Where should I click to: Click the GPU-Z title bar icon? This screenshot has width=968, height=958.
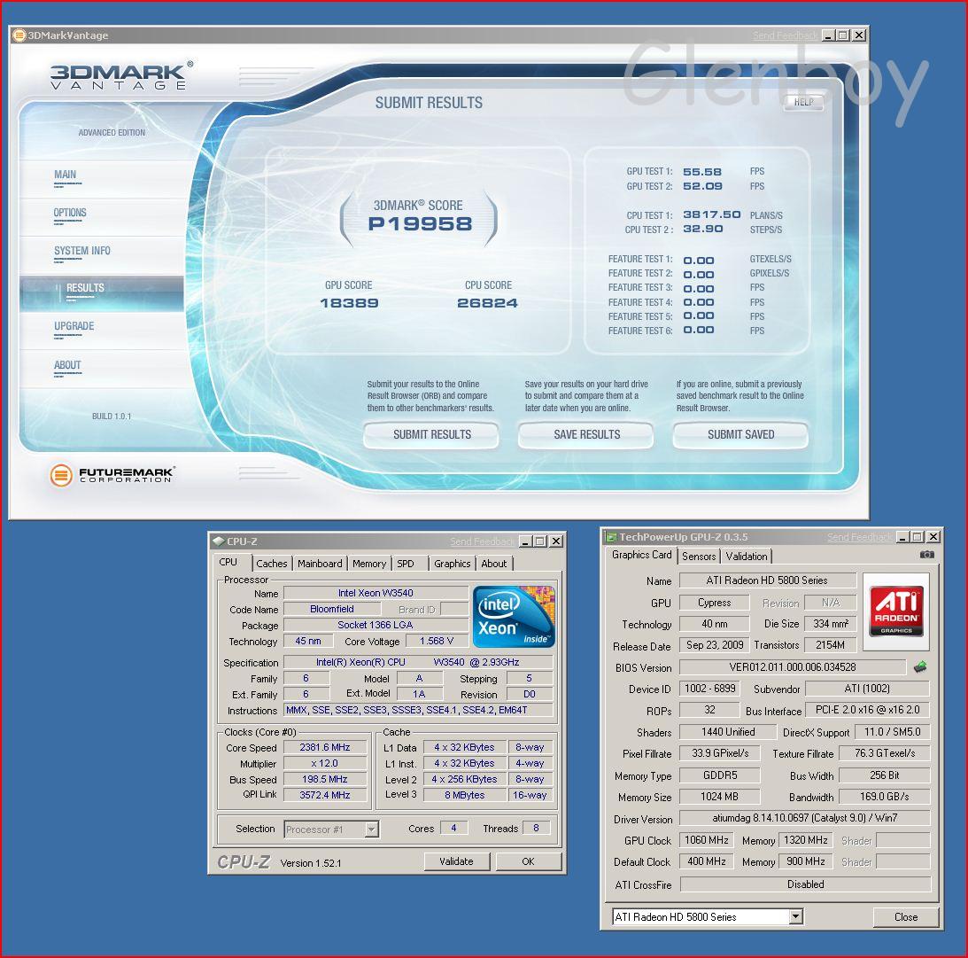[610, 537]
